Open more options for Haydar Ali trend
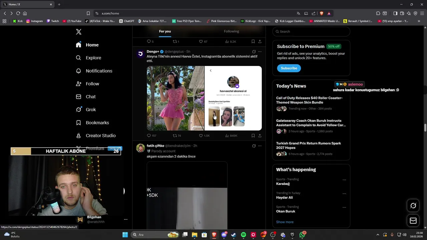This screenshot has height=240, width=427. pyautogui.click(x=344, y=193)
